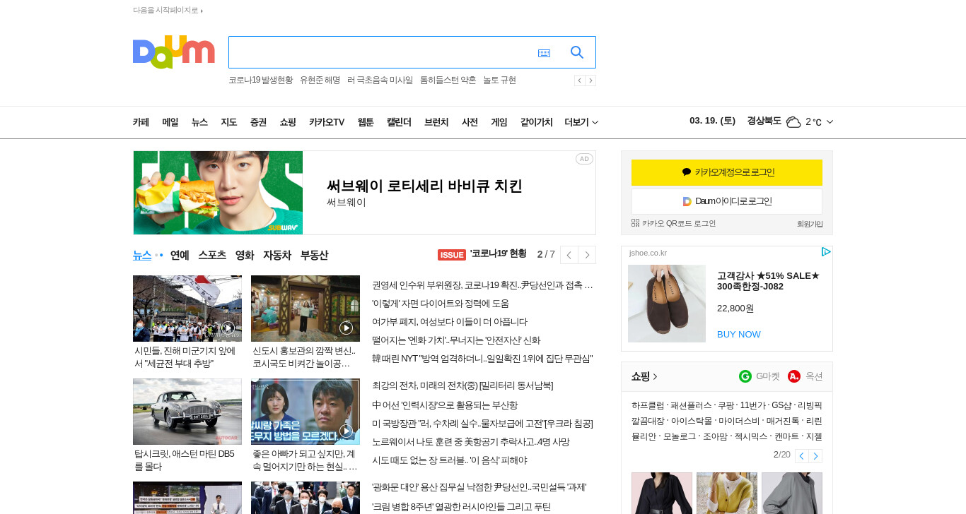Play the 좋은 아빠가 되고 싶지만 video
The width and height of the screenshot is (966, 514).
346,431
